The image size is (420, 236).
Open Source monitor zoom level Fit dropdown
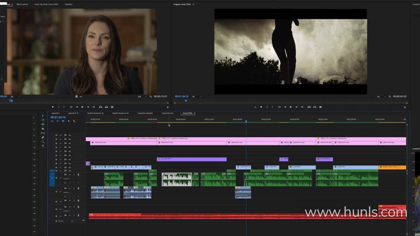15,97
